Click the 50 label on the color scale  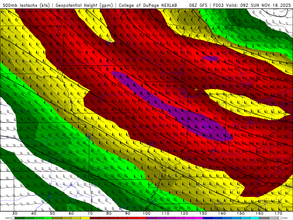click(52, 213)
